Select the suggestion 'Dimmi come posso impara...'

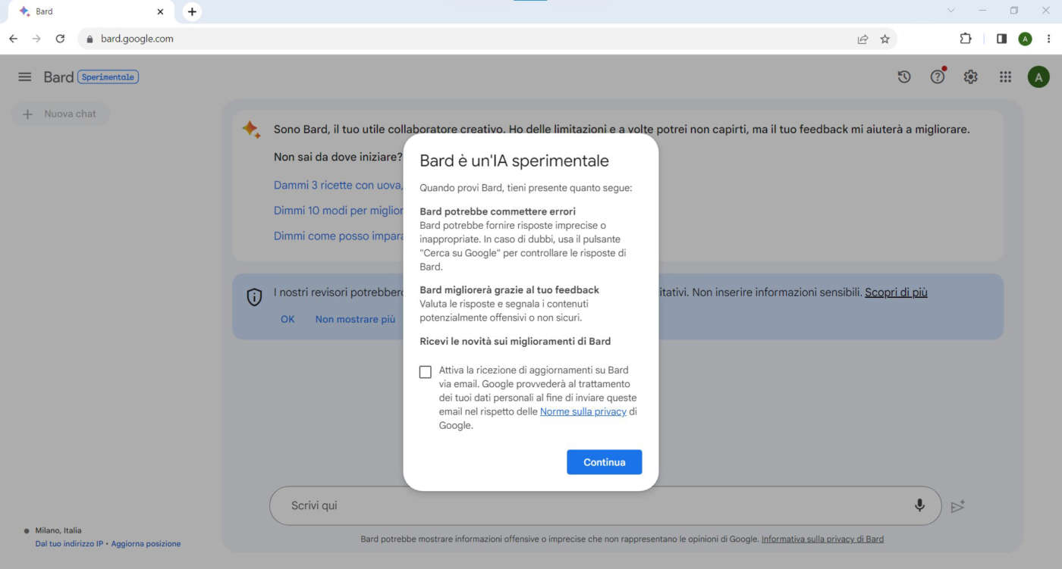(x=338, y=236)
